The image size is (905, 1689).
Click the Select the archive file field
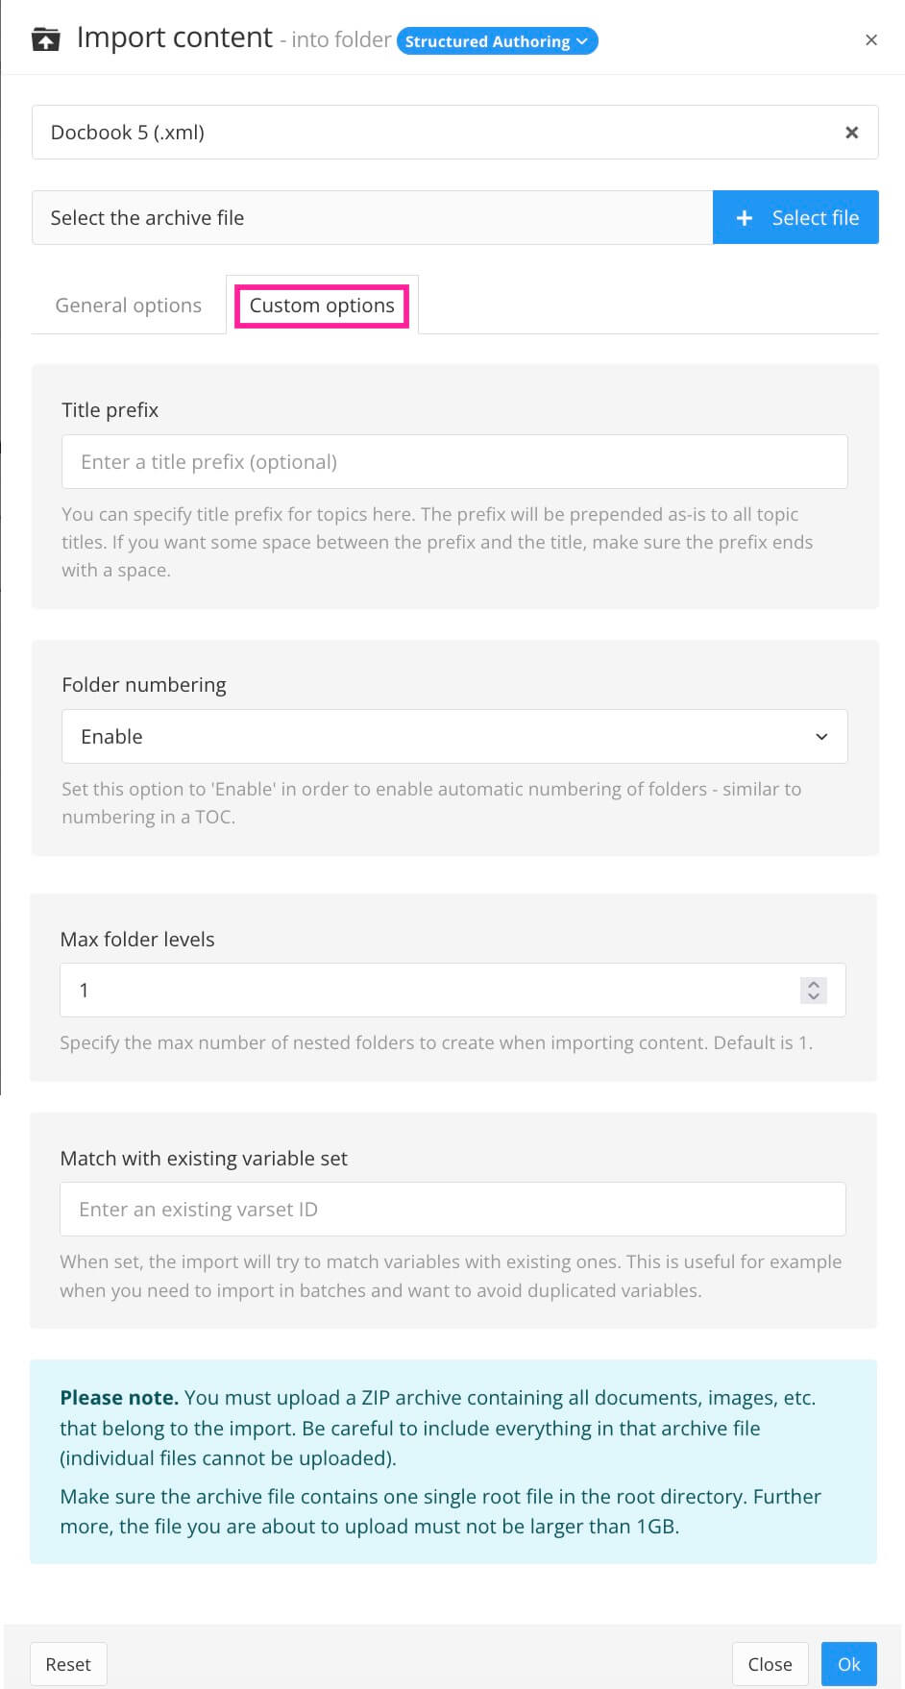[372, 218]
